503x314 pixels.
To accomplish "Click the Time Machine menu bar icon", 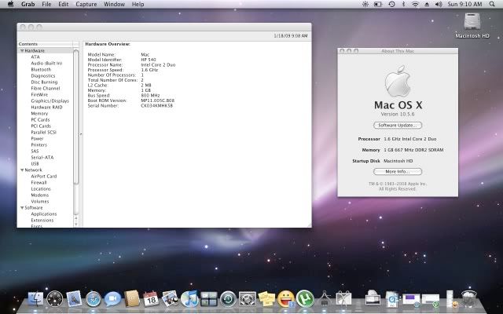I will pos(391,4).
